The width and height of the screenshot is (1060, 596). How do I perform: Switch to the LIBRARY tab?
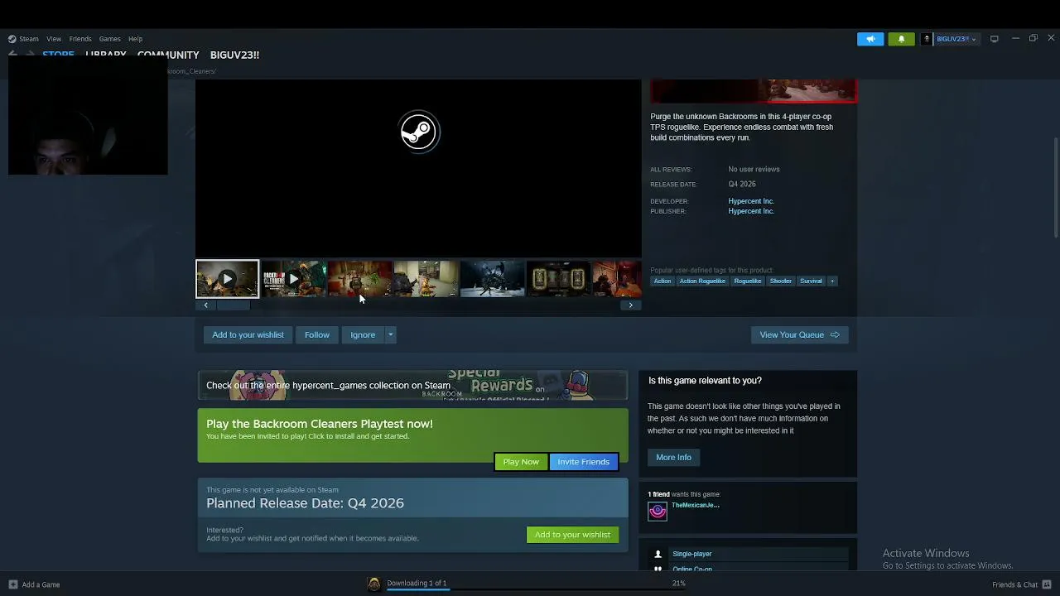point(106,55)
